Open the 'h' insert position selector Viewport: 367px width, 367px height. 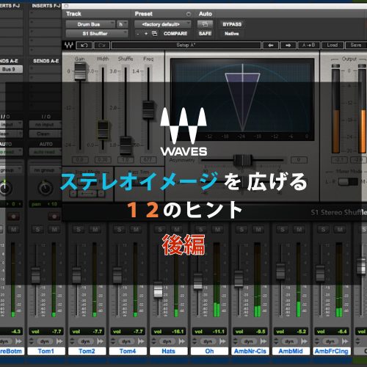(122, 24)
